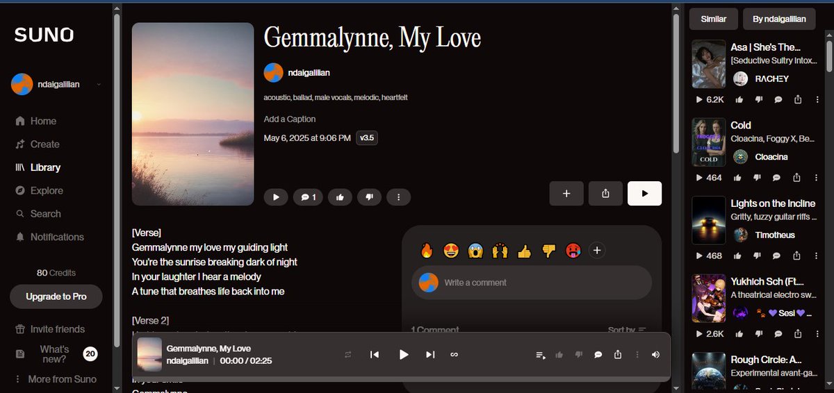Like current track in player bar
This screenshot has width=834, height=393.
pos(559,355)
